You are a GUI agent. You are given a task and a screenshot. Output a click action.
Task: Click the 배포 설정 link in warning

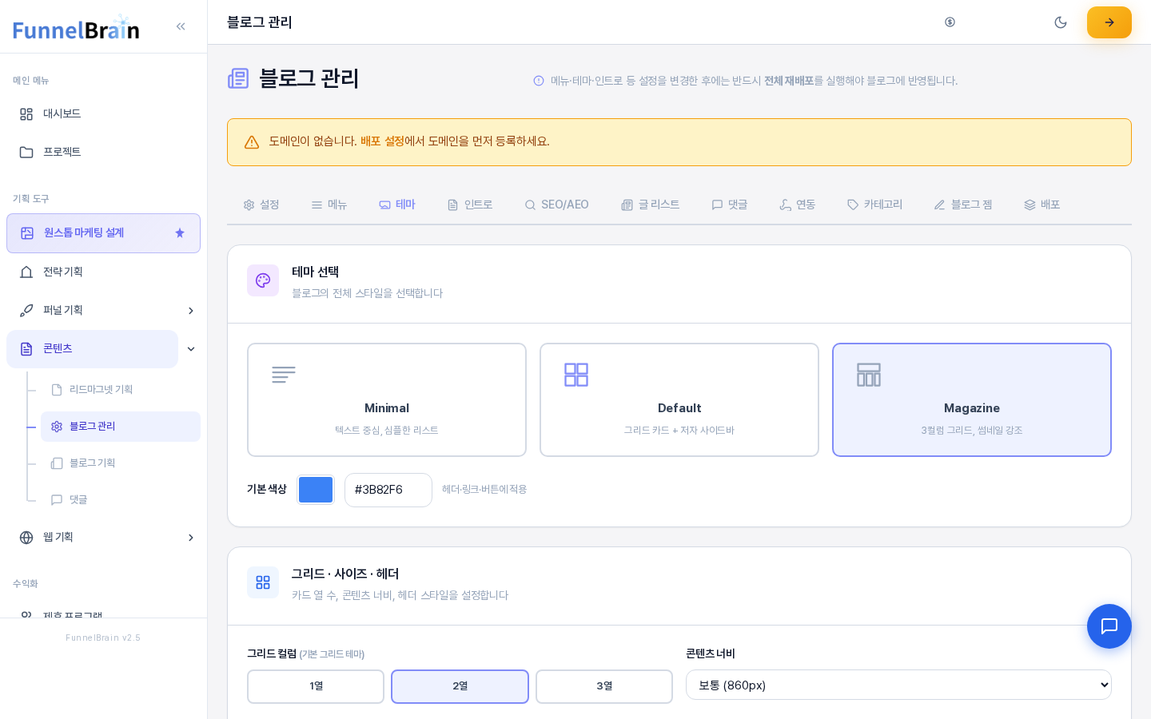click(x=382, y=141)
